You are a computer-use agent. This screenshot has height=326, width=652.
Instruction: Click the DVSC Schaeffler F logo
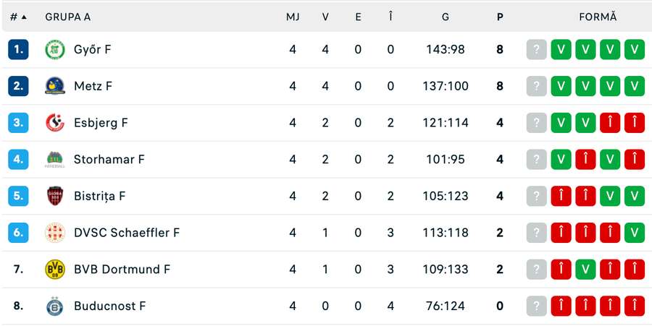[x=55, y=233]
